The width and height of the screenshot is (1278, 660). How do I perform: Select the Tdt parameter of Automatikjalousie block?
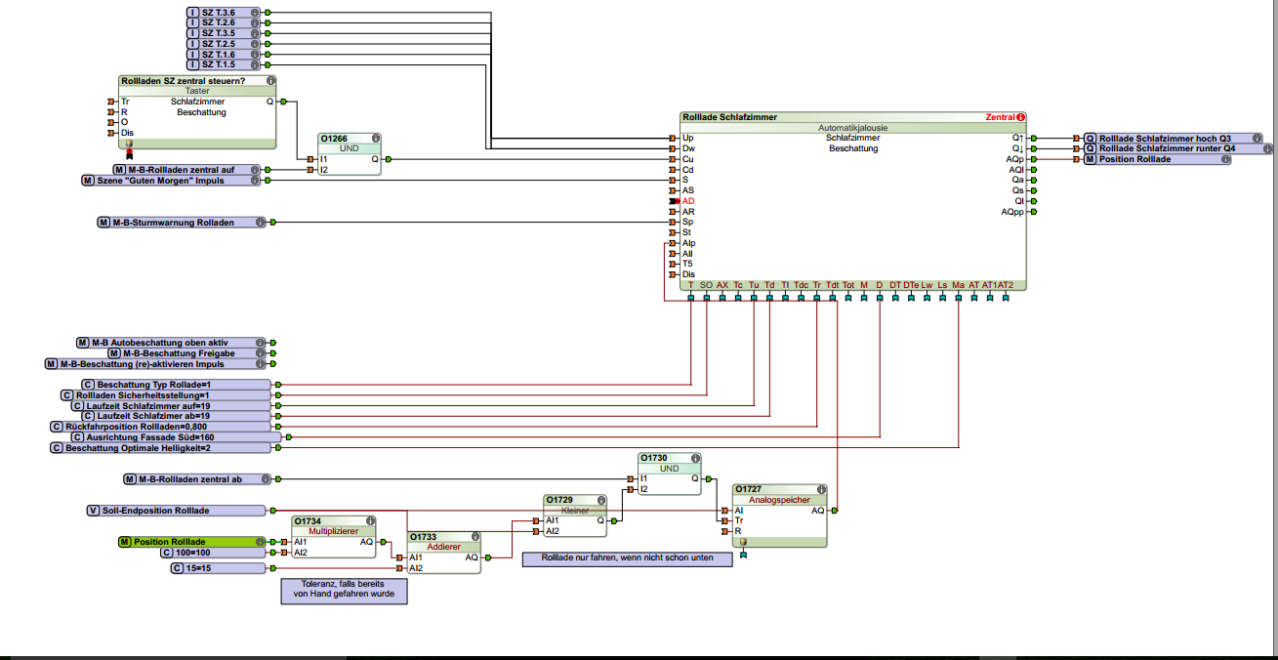point(833,285)
